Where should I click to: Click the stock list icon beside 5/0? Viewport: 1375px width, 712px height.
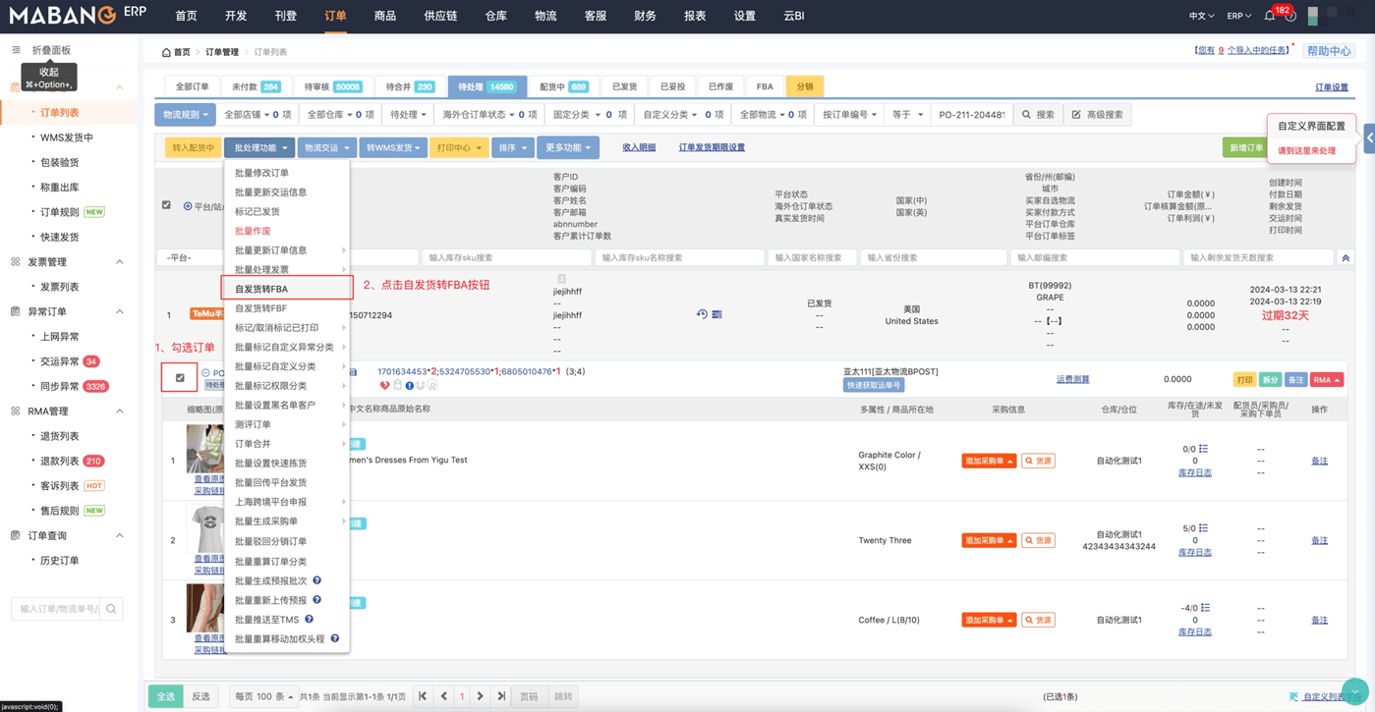click(1204, 528)
